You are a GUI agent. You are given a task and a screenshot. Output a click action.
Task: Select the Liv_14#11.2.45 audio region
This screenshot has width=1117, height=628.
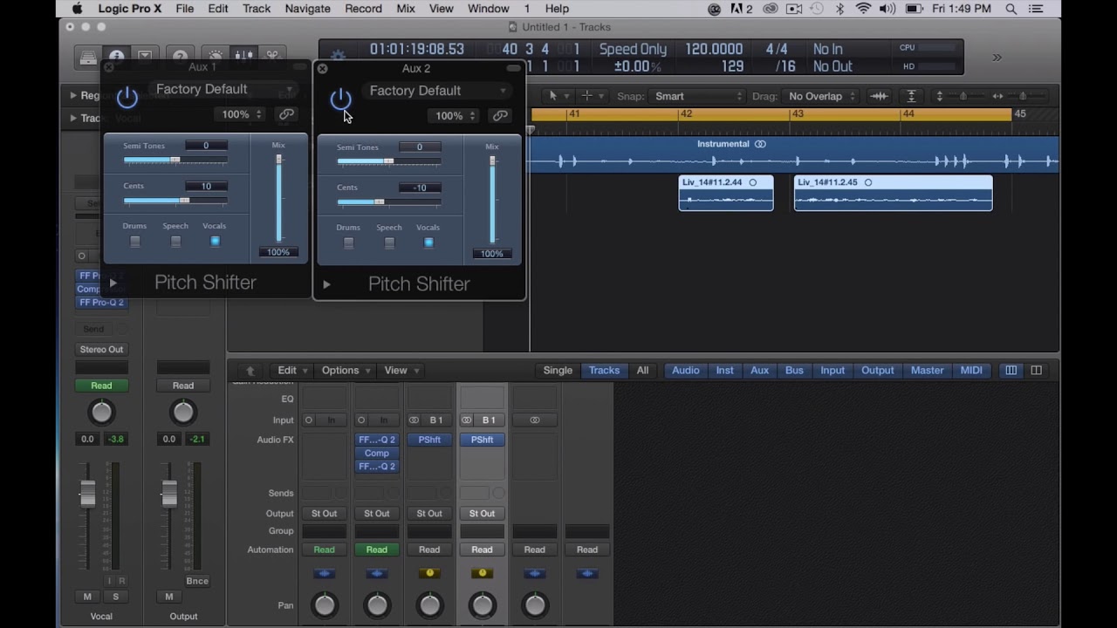(893, 193)
